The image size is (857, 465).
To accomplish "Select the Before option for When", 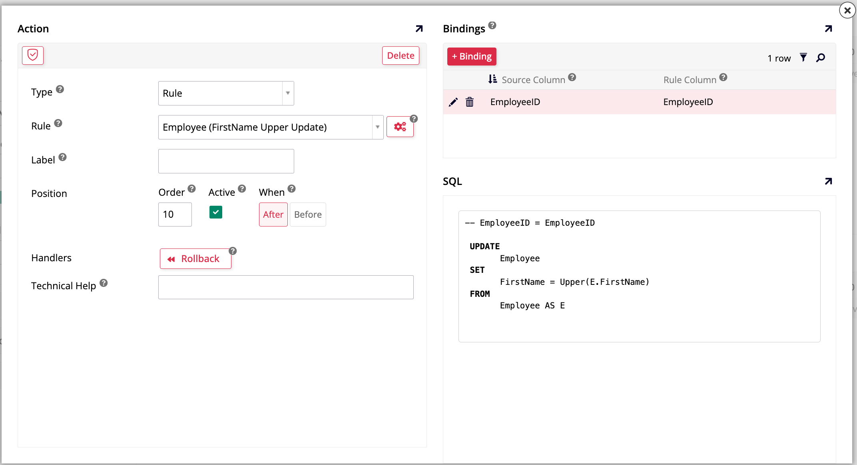I will pos(308,215).
